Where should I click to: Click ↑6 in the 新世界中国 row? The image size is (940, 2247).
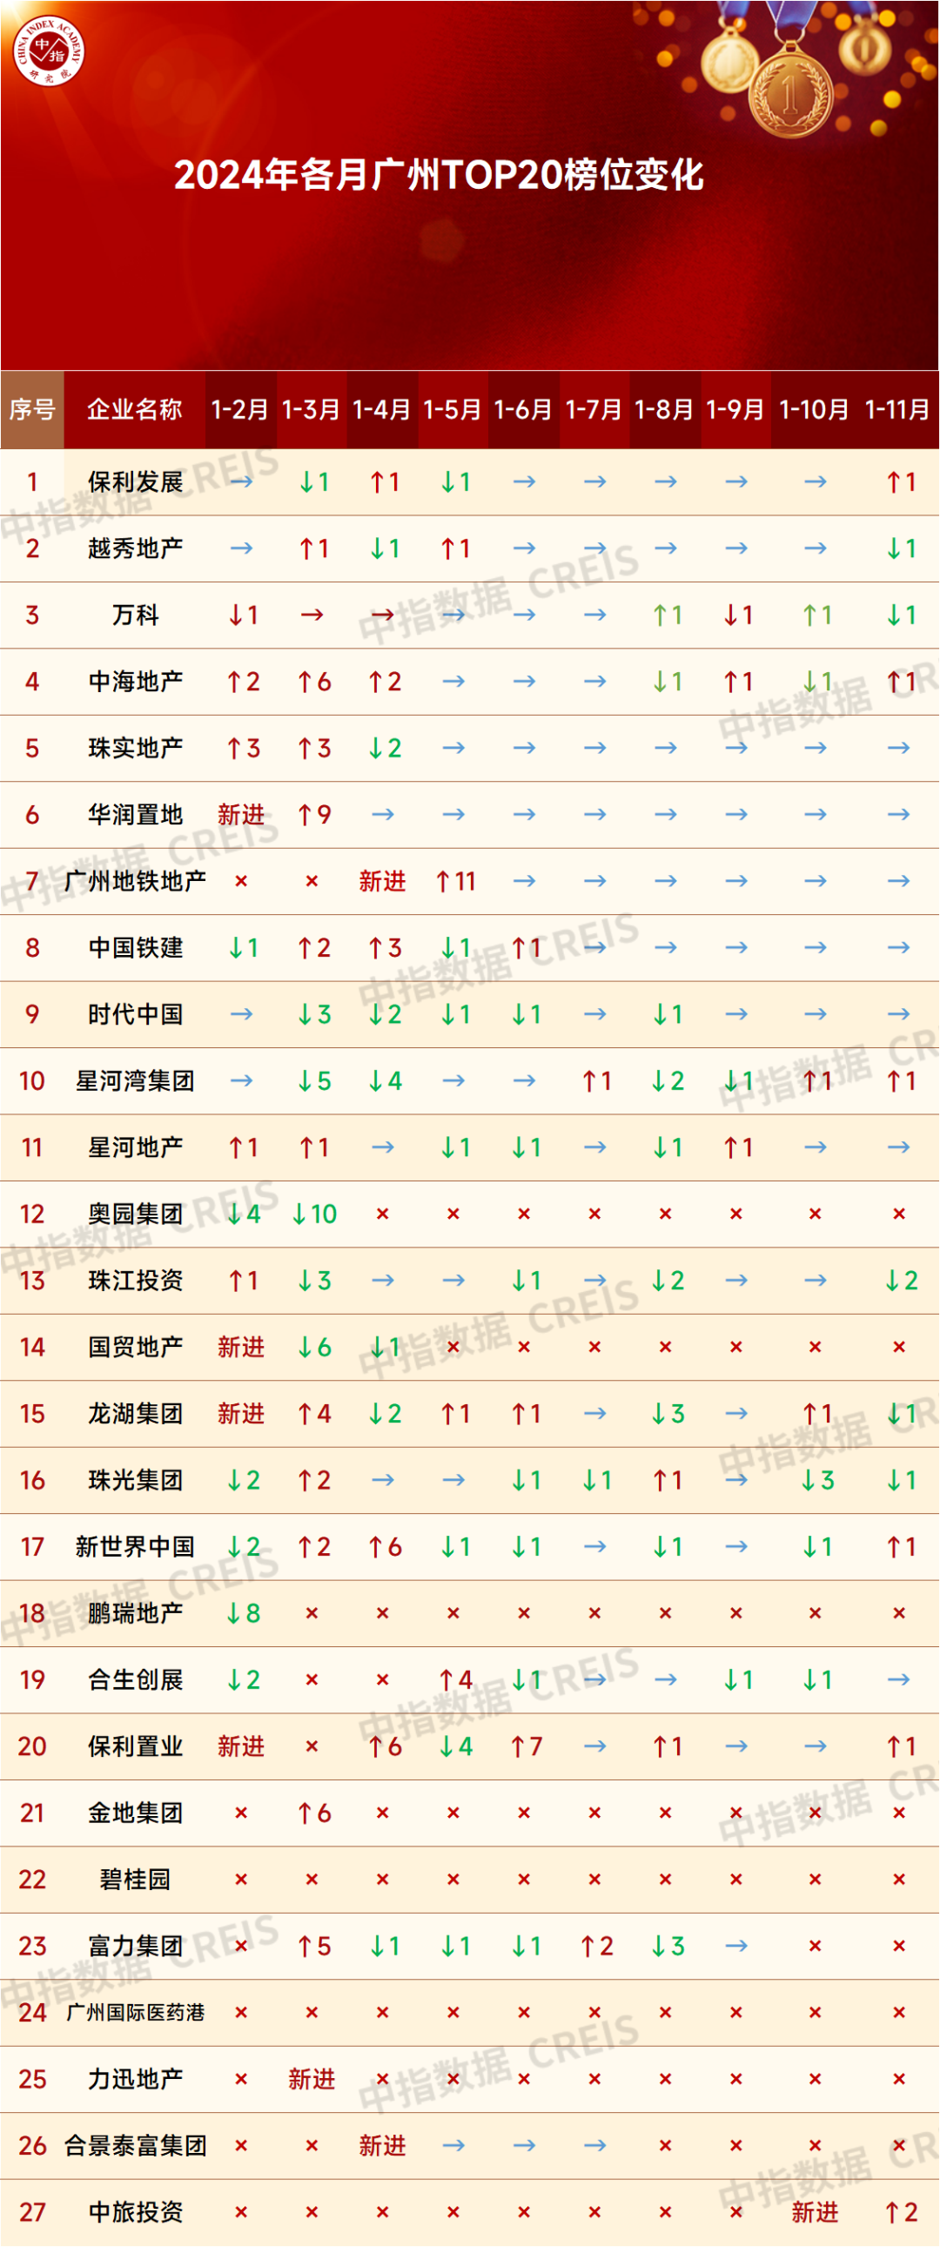pyautogui.click(x=384, y=1546)
